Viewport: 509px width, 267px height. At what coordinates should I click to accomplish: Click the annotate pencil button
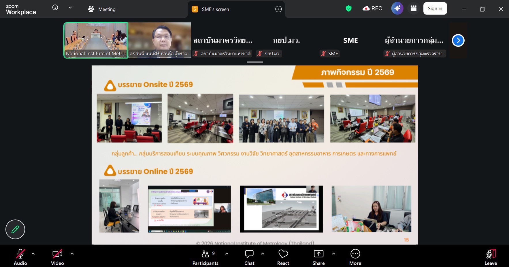click(15, 230)
